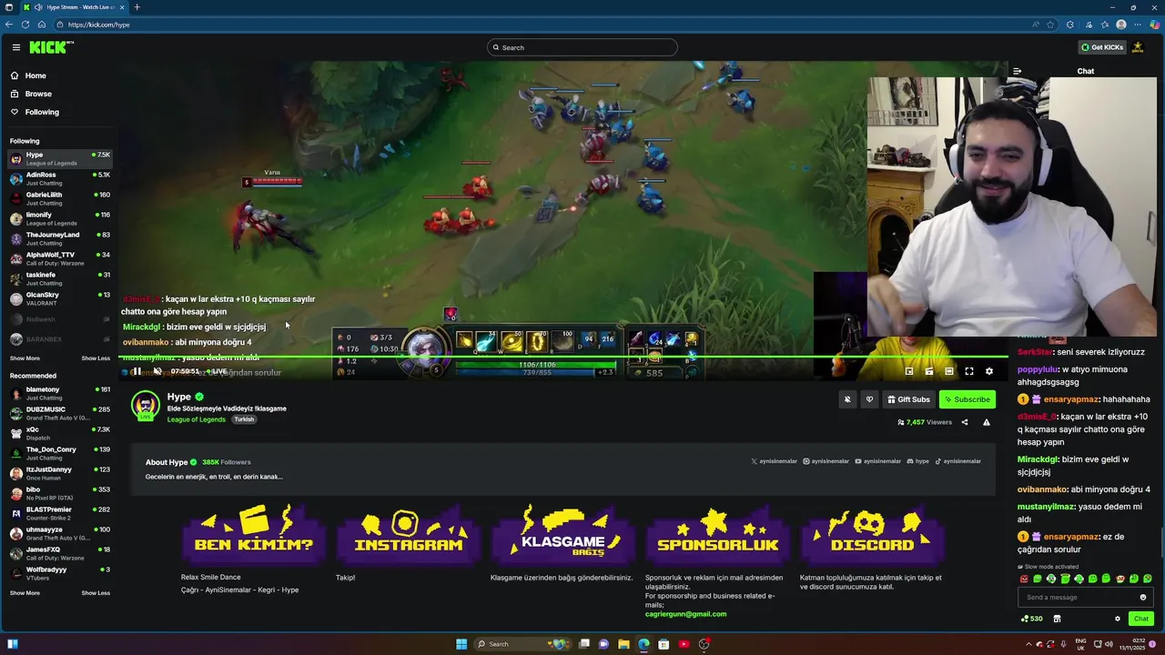Viewport: 1165px width, 655px height.
Task: Show hidden system tray icons
Action: (1029, 644)
